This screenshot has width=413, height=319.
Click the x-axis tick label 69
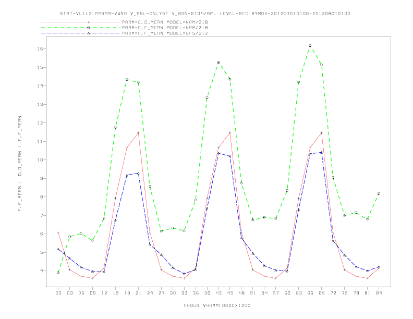[x=321, y=293]
